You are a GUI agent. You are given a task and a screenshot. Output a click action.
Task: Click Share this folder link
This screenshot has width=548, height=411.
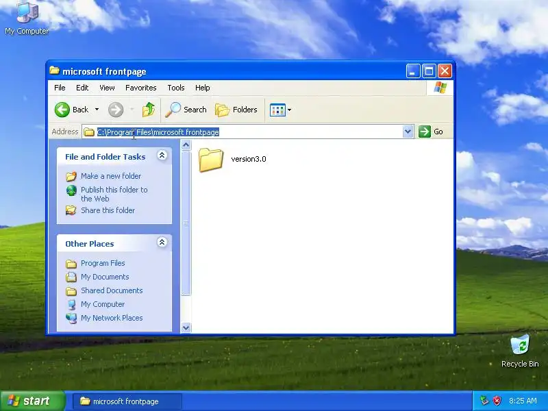108,210
